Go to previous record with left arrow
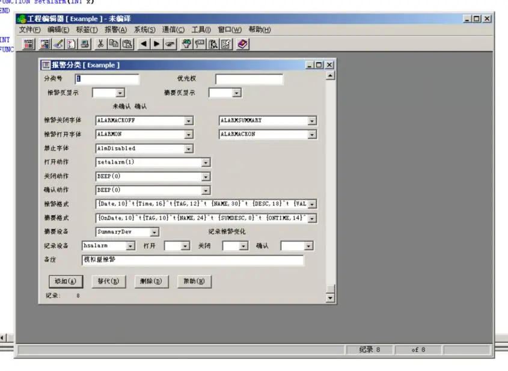Image resolution: width=508 pixels, height=371 pixels. point(144,44)
